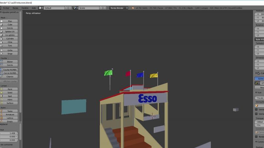Collapse the Ajouter primitive panel
Screen dimensions: 264x148
(x=1, y=12)
